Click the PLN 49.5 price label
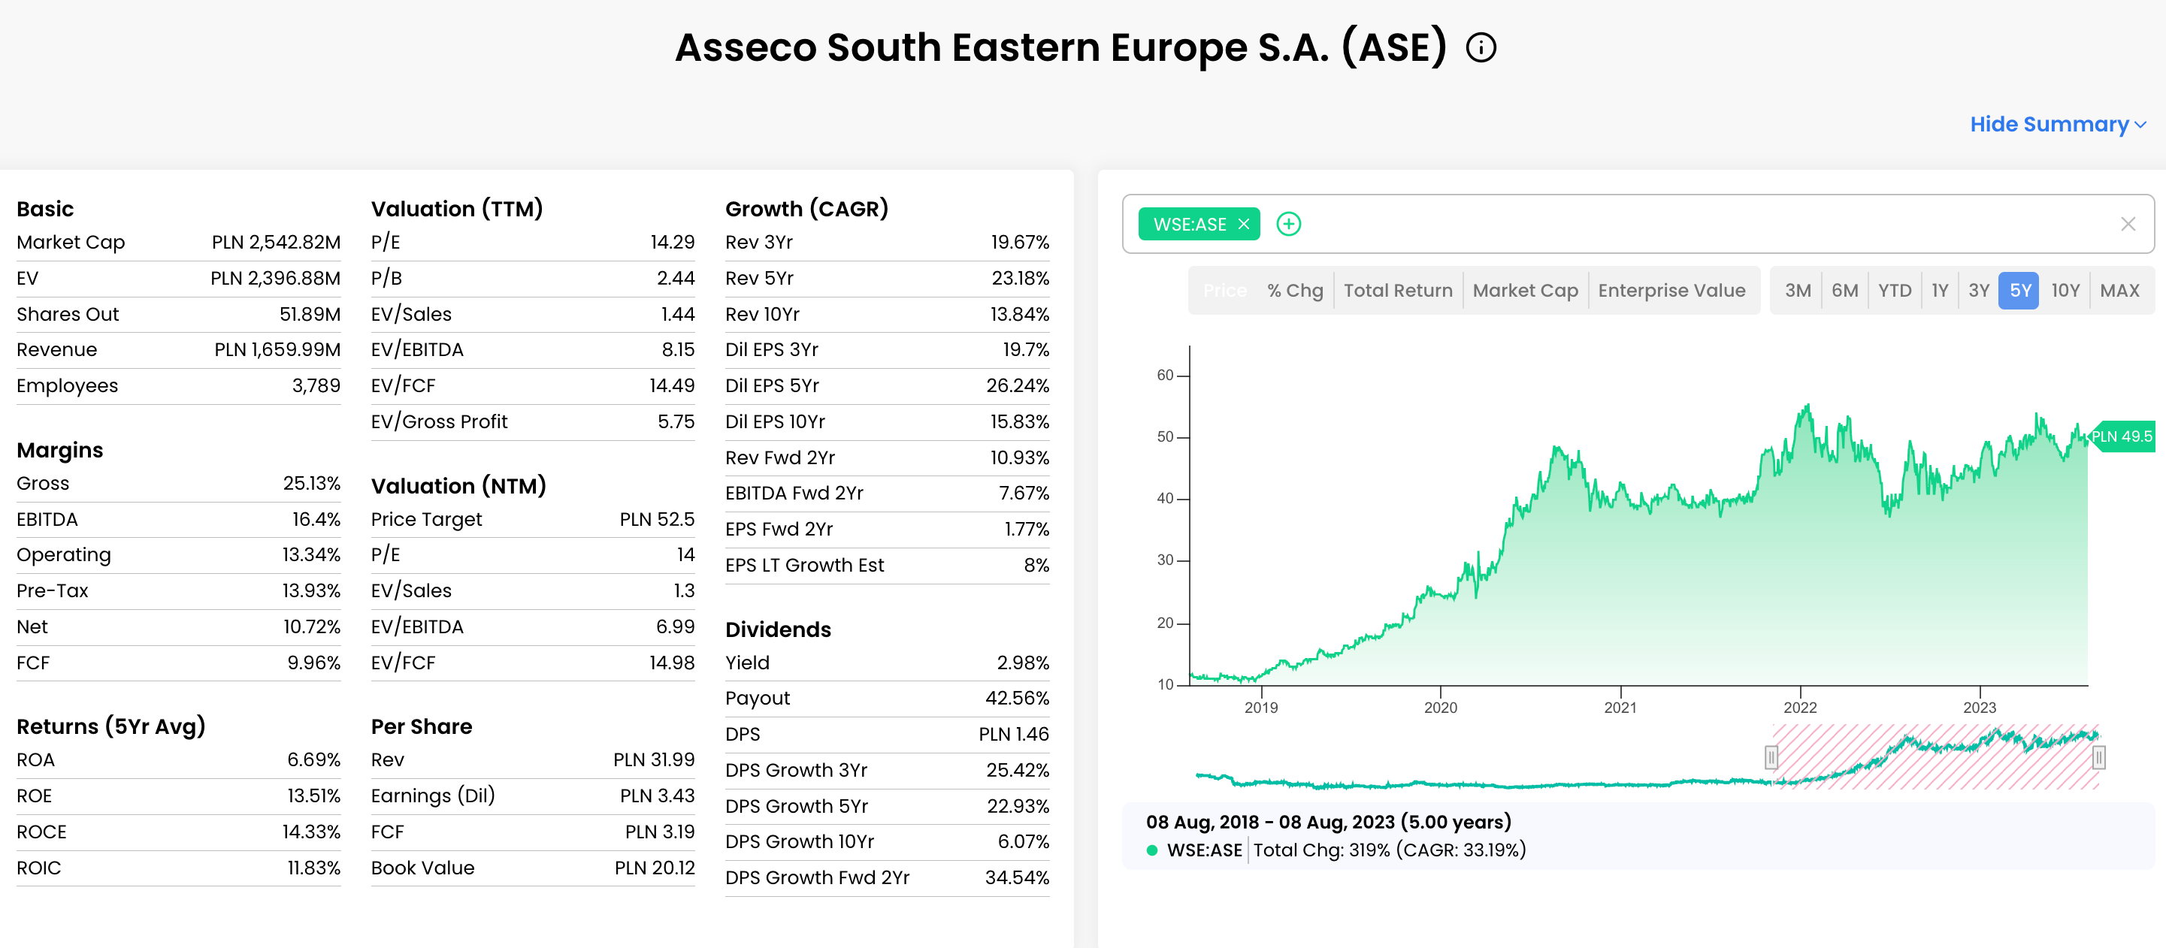 point(2122,437)
